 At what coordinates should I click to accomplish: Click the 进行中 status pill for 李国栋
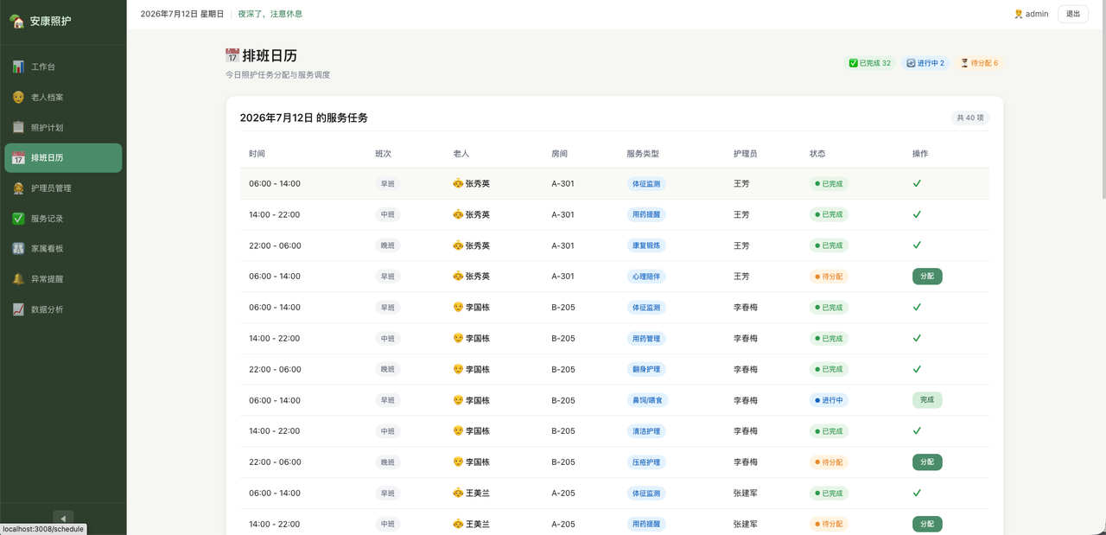point(829,400)
